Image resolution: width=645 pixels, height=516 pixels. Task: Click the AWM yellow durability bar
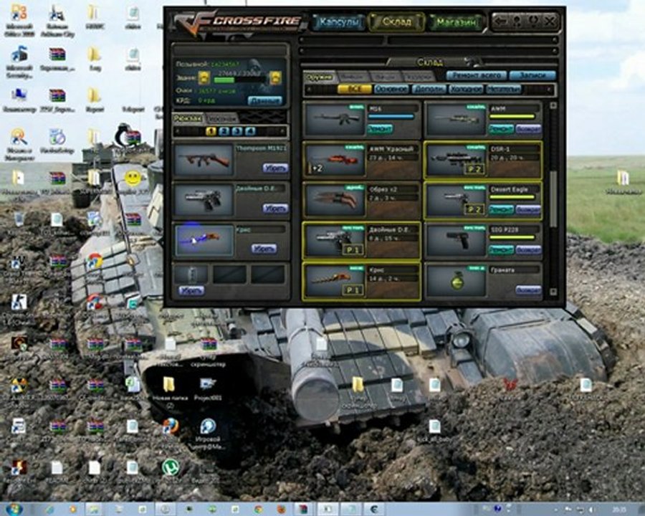(512, 117)
